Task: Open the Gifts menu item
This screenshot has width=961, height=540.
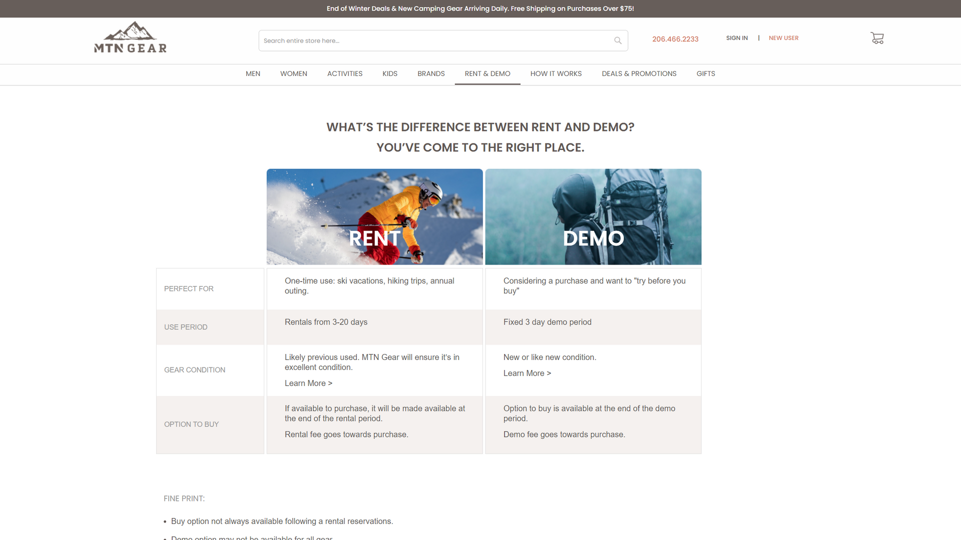Action: pyautogui.click(x=705, y=73)
